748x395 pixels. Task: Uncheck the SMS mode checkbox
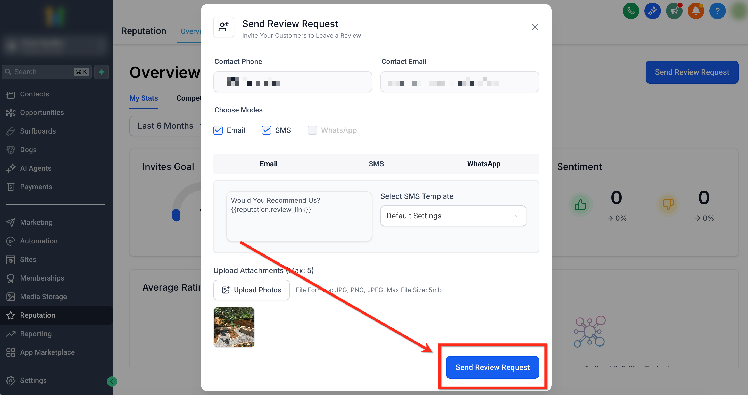click(266, 130)
